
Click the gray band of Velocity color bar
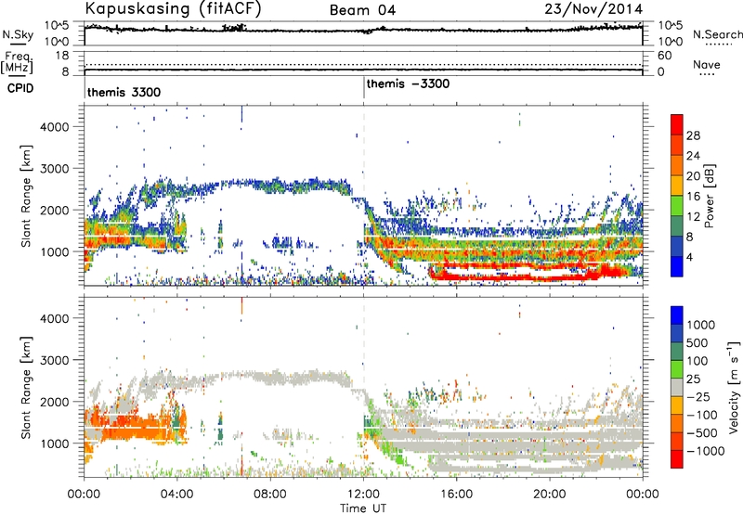click(x=677, y=388)
